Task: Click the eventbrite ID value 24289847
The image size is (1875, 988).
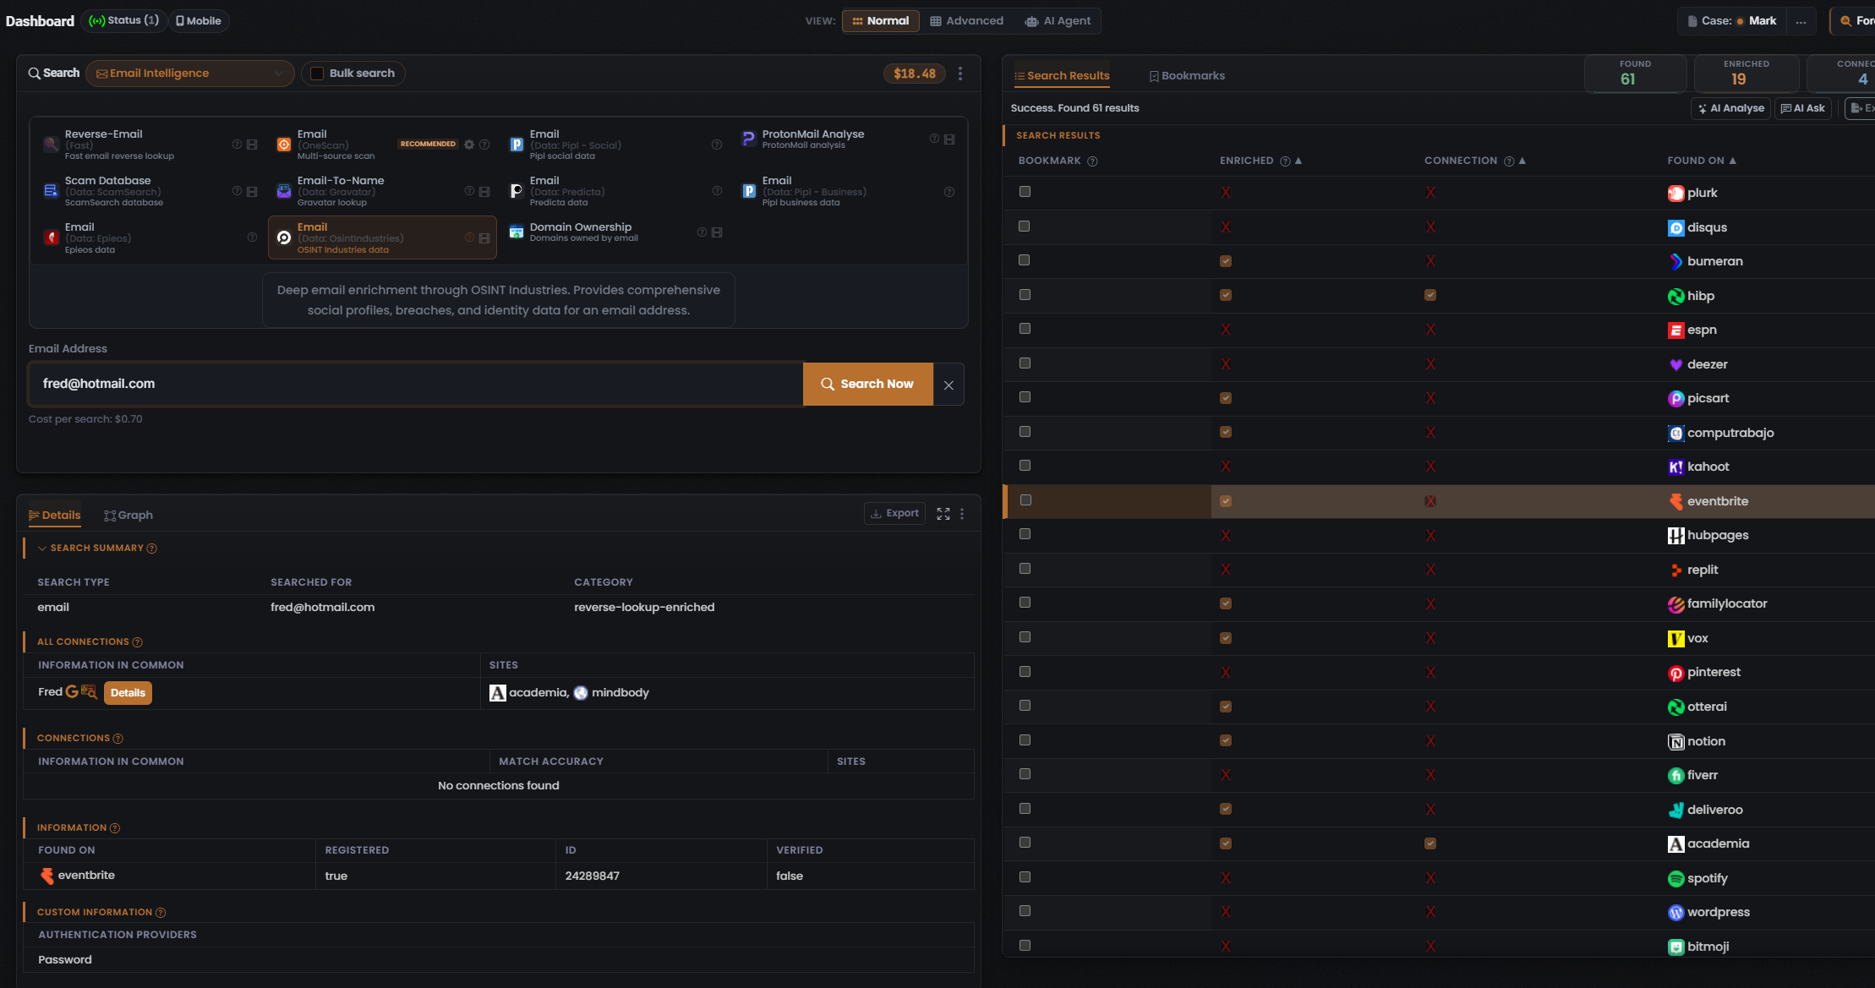Action: coord(593,876)
